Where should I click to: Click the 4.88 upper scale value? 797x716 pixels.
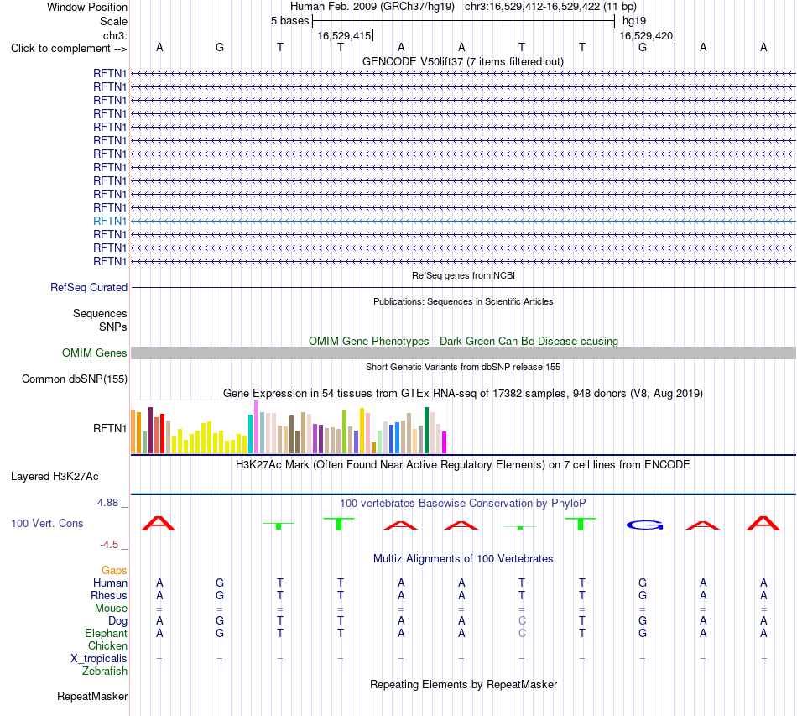pyautogui.click(x=107, y=503)
